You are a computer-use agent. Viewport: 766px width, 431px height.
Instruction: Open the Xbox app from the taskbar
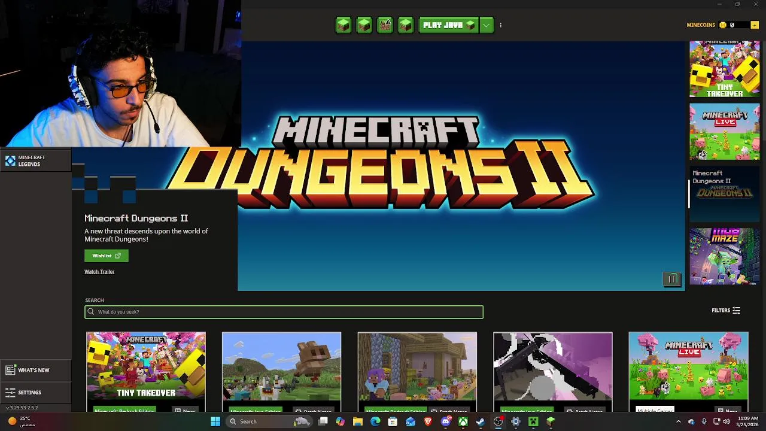click(463, 421)
